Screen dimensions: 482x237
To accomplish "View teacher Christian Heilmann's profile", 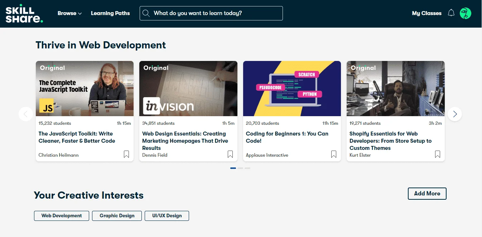I will click(59, 155).
